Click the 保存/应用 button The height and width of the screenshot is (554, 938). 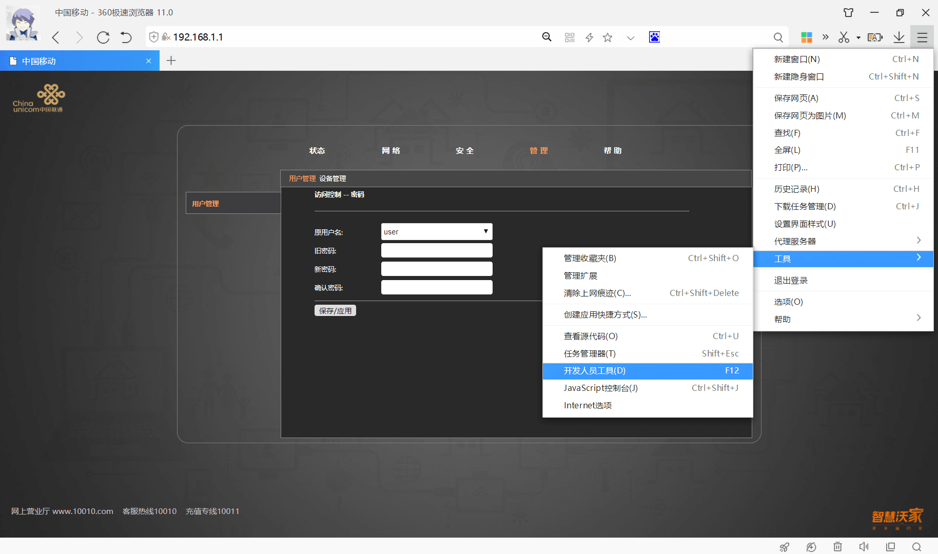335,310
